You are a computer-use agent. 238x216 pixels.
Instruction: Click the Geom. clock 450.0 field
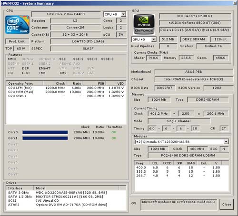tap(220, 58)
